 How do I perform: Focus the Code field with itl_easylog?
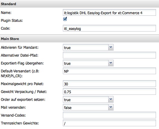point(109,28)
